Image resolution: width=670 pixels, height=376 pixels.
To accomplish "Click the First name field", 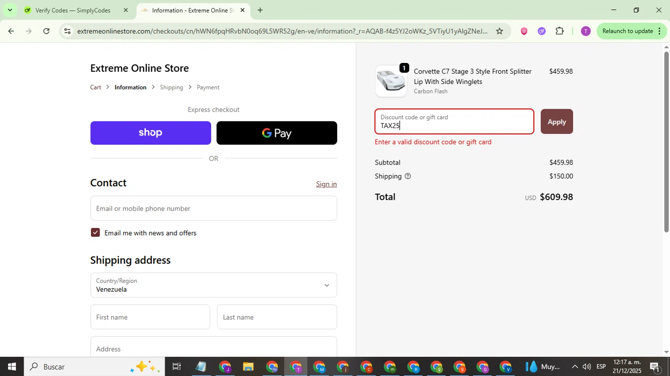I will pyautogui.click(x=150, y=317).
